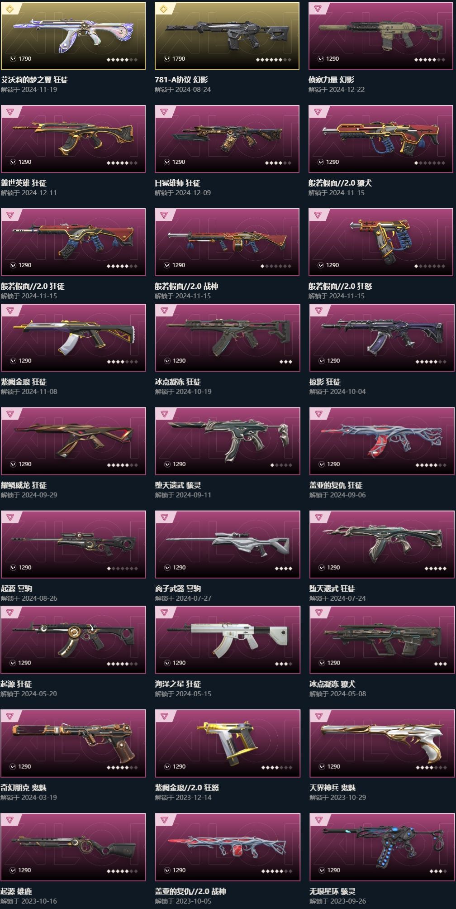This screenshot has height=909, width=456.
Task: Click the VP currency icon on 日冕雄师 狂徒
Action: tap(167, 162)
